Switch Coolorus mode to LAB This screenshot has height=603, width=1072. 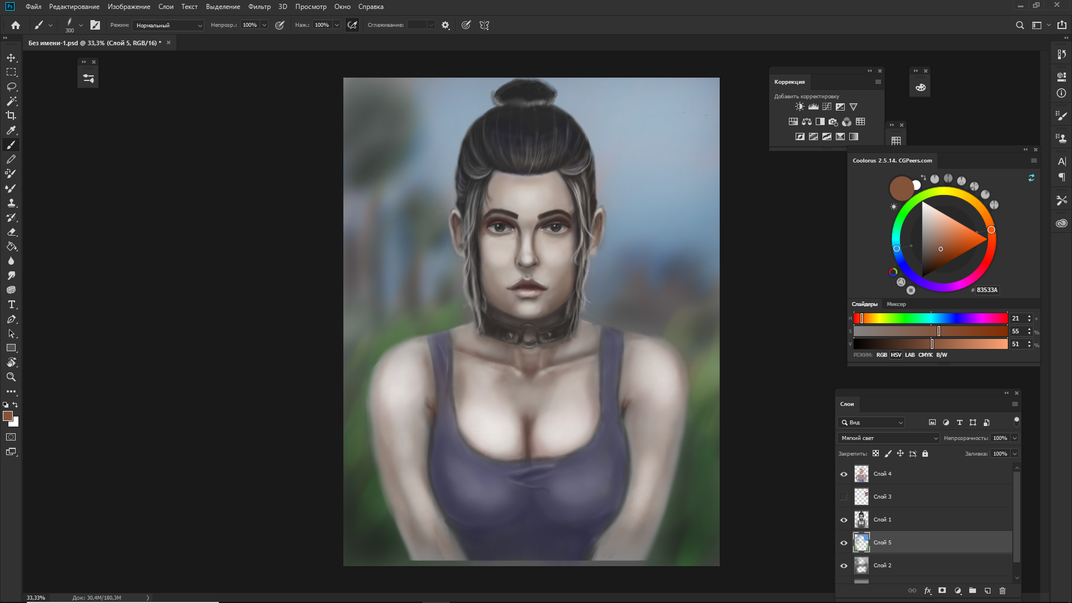(910, 355)
